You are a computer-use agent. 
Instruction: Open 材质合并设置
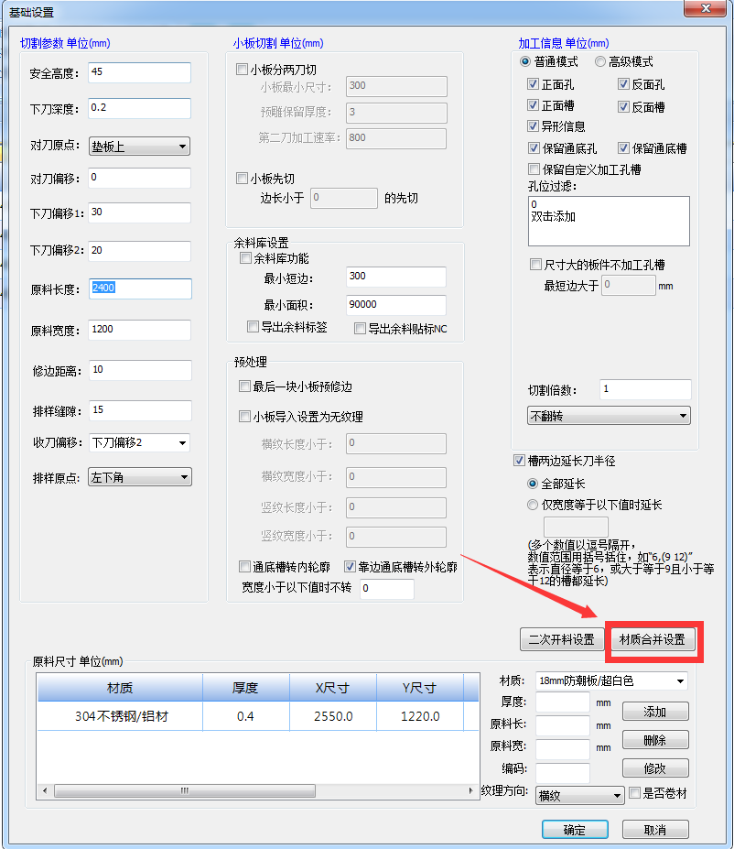tap(653, 639)
